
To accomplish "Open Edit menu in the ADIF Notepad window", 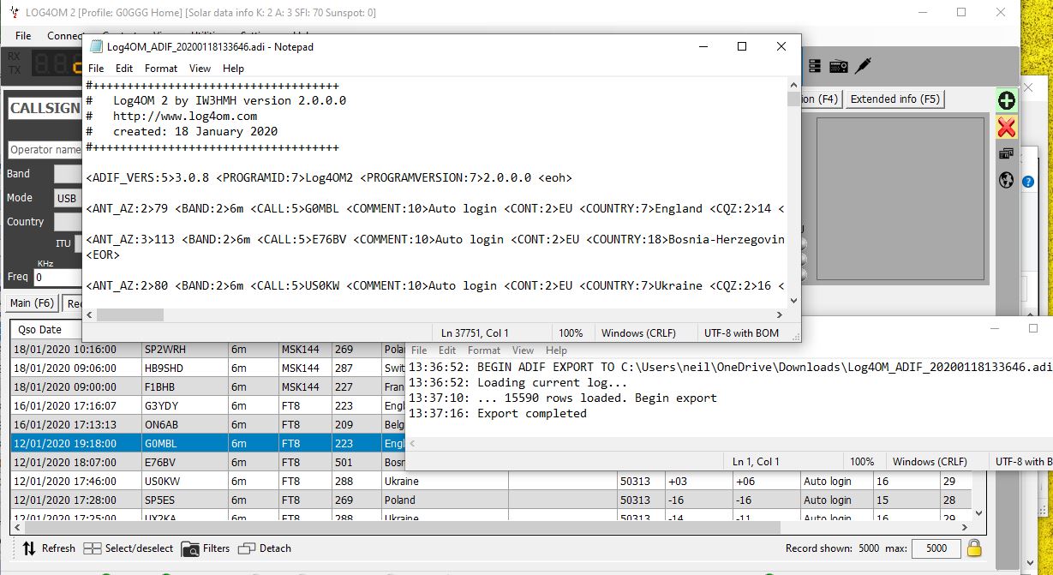I will click(124, 69).
